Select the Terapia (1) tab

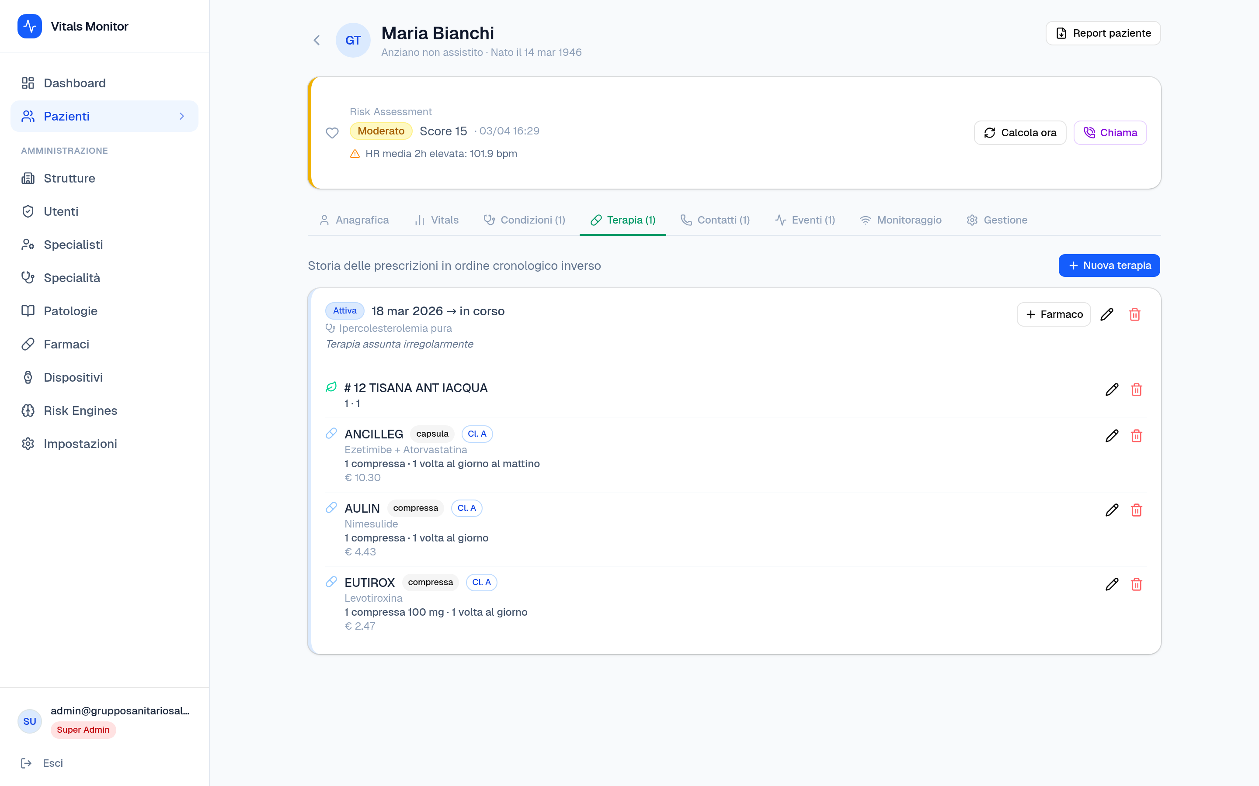pos(623,221)
